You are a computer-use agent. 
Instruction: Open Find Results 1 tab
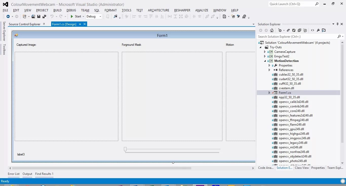(44, 174)
